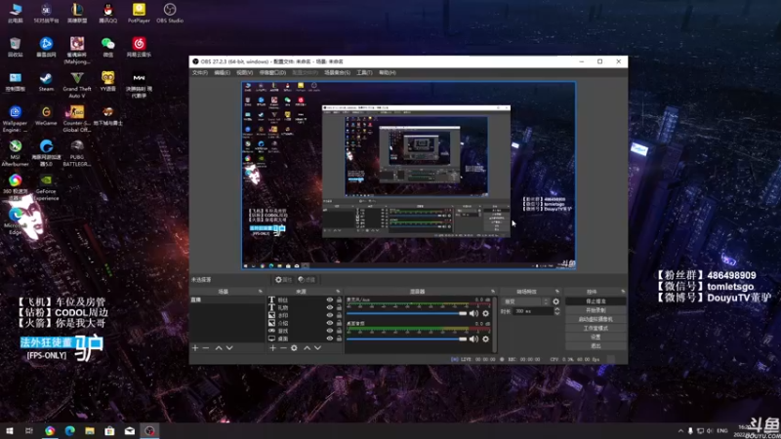This screenshot has width=781, height=439.
Task: Move selected source up arrow
Action: point(307,348)
